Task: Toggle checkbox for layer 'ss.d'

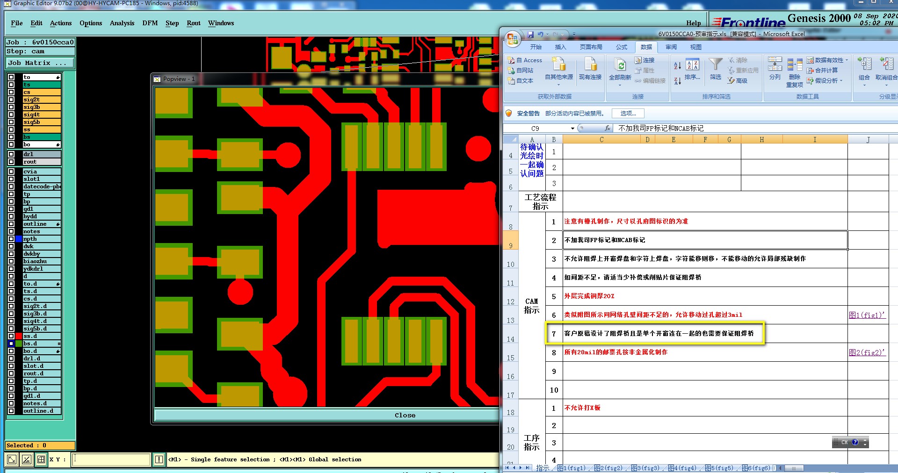Action: [x=11, y=336]
